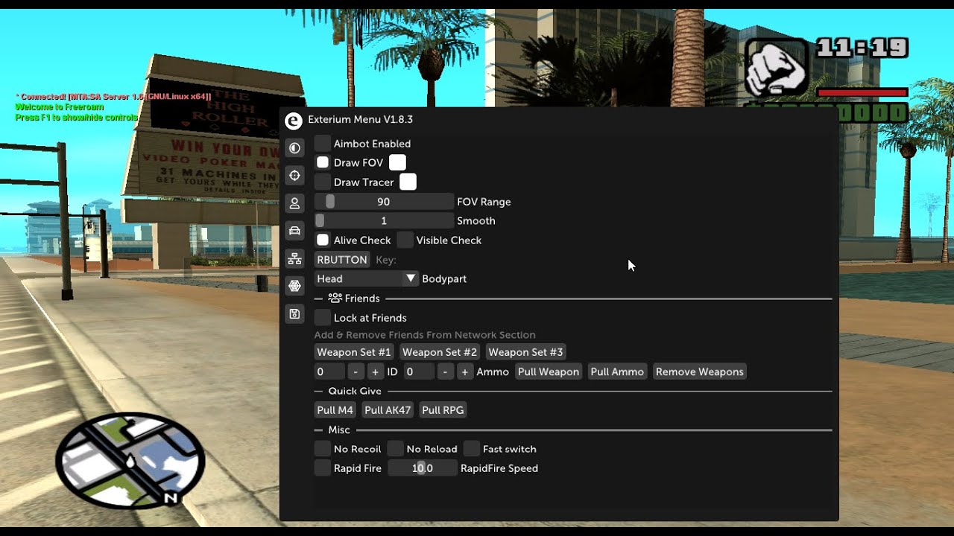Viewport: 954px width, 536px height.
Task: Click the Smooth slider
Action: point(384,220)
